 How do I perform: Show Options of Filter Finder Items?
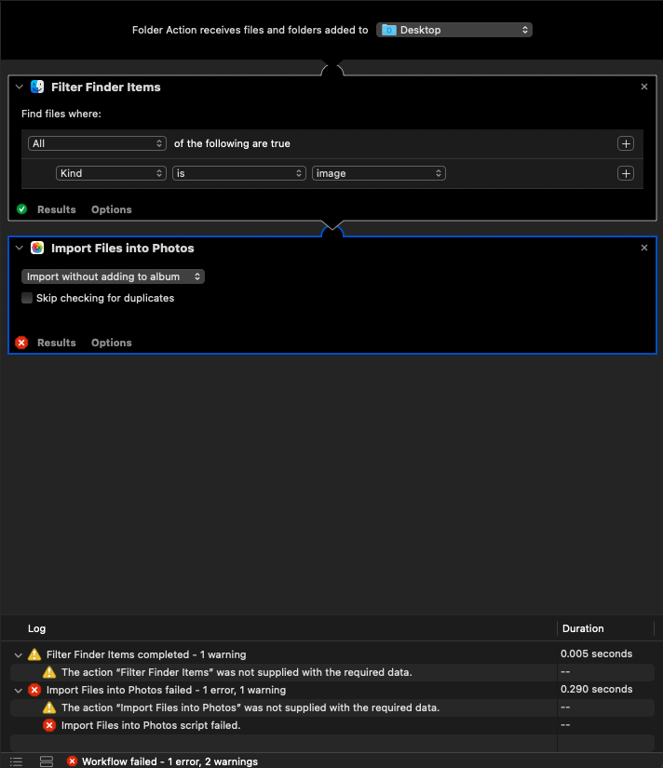111,209
